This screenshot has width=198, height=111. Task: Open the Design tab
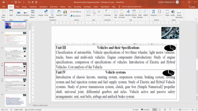click(x=24, y=7)
